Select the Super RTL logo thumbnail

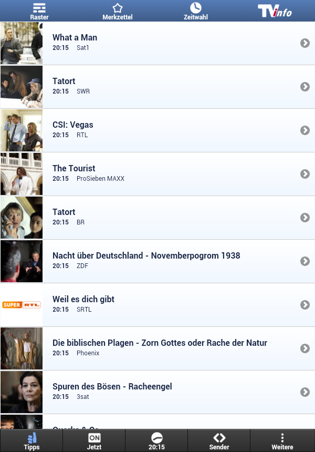pyautogui.click(x=22, y=305)
